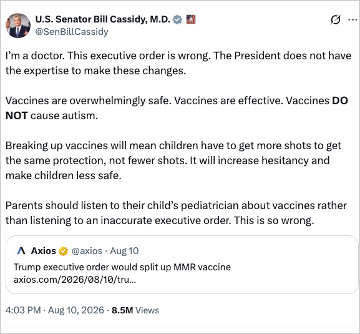Click the government affiliation flag icon
This screenshot has width=360, height=334.
[191, 19]
